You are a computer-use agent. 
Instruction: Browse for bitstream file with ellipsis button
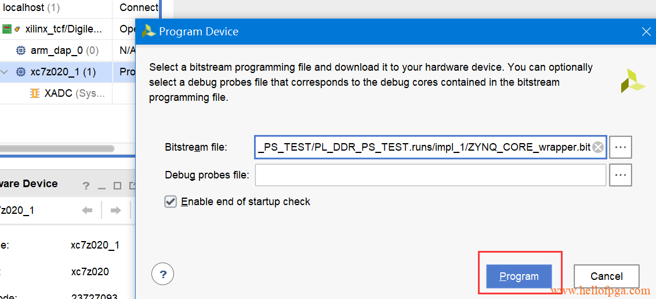tap(620, 147)
